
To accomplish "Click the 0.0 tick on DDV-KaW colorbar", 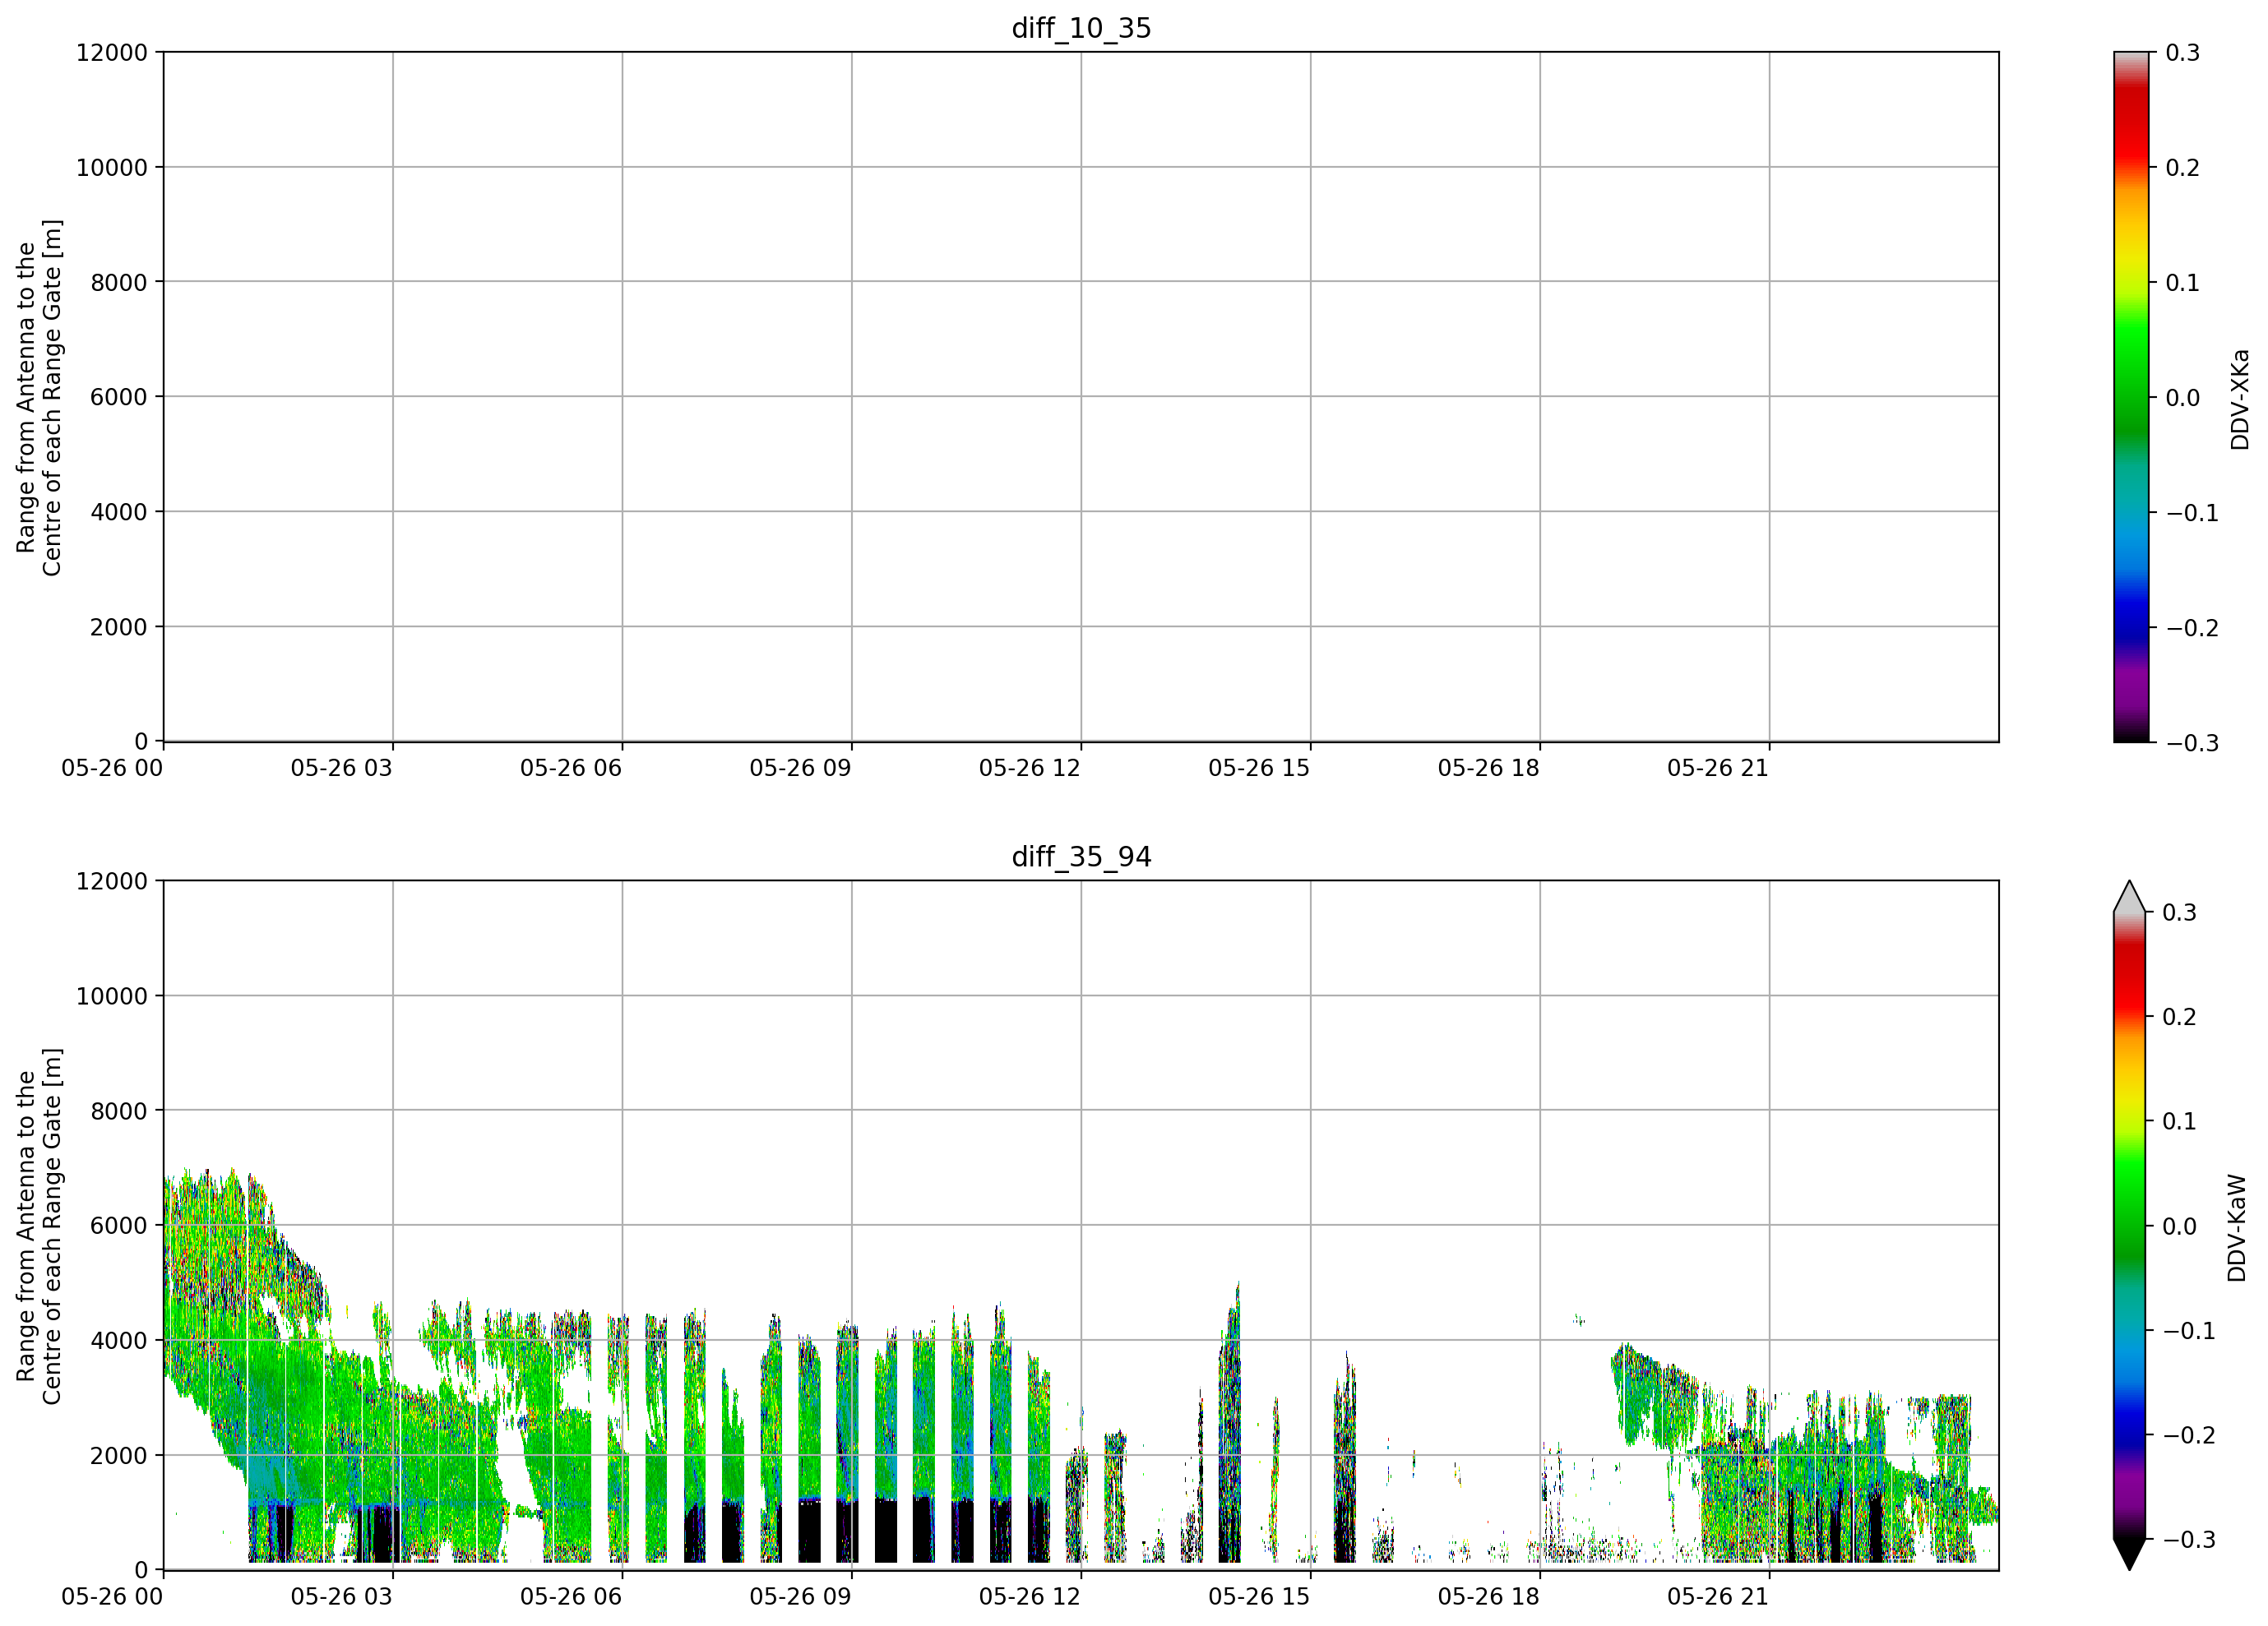I will (x=2181, y=1225).
